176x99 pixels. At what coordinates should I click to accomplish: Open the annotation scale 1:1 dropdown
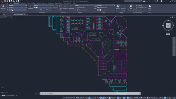(x=136, y=98)
